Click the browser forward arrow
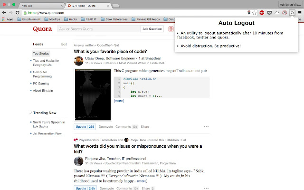The image size is (304, 190). click(x=10, y=13)
